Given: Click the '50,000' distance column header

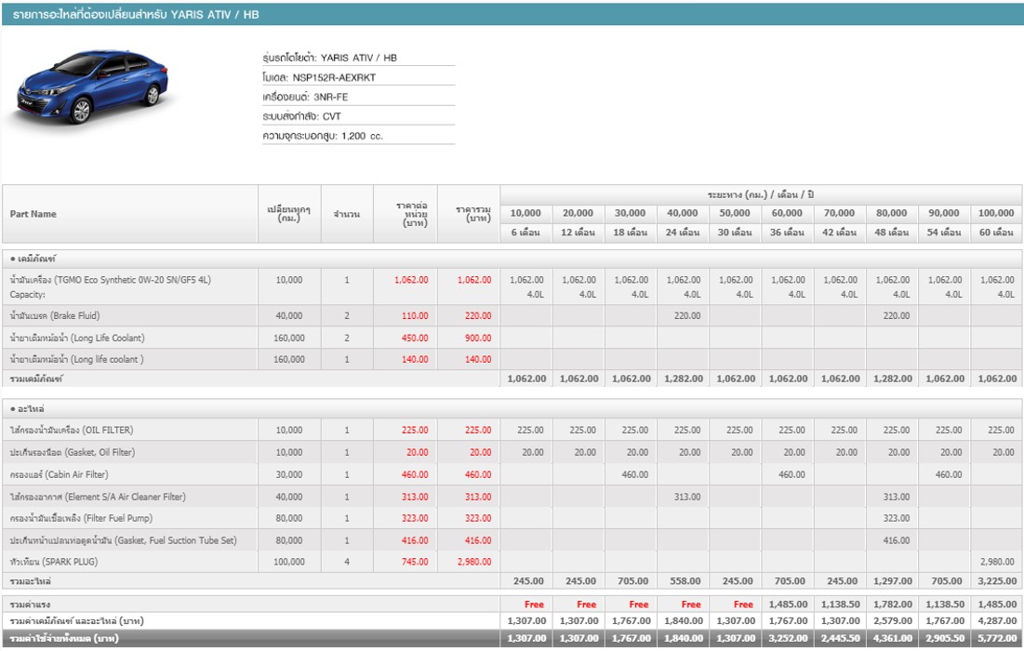Looking at the screenshot, I should (735, 213).
